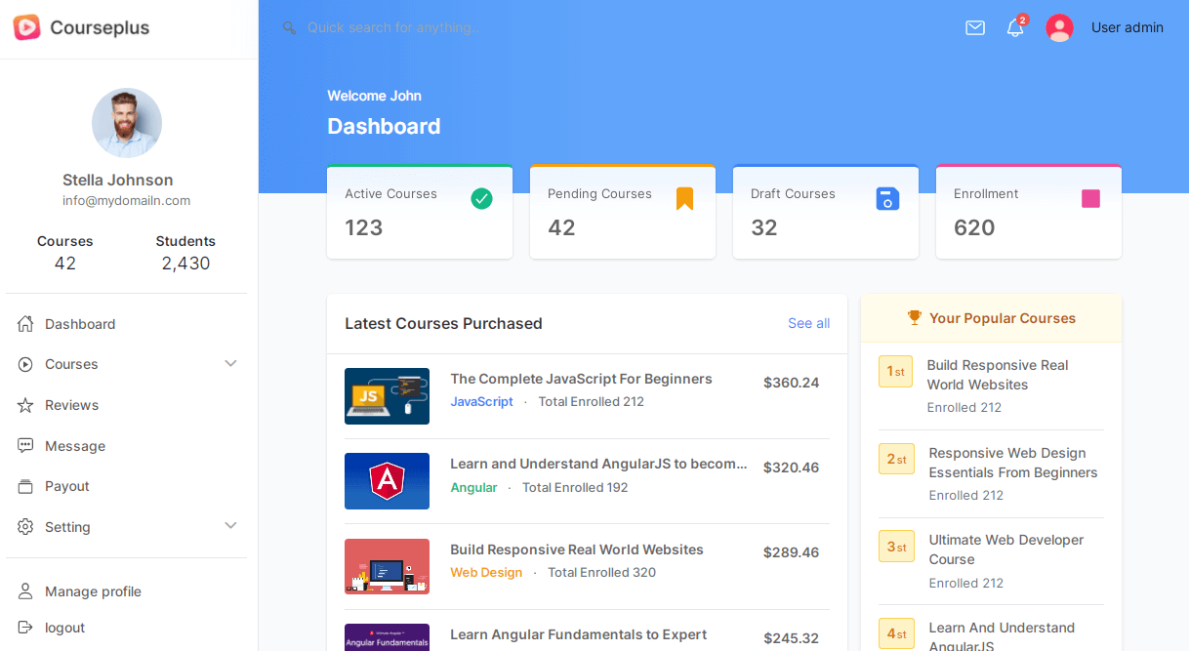Click the User admin avatar icon
This screenshot has width=1189, height=651.
pyautogui.click(x=1059, y=28)
